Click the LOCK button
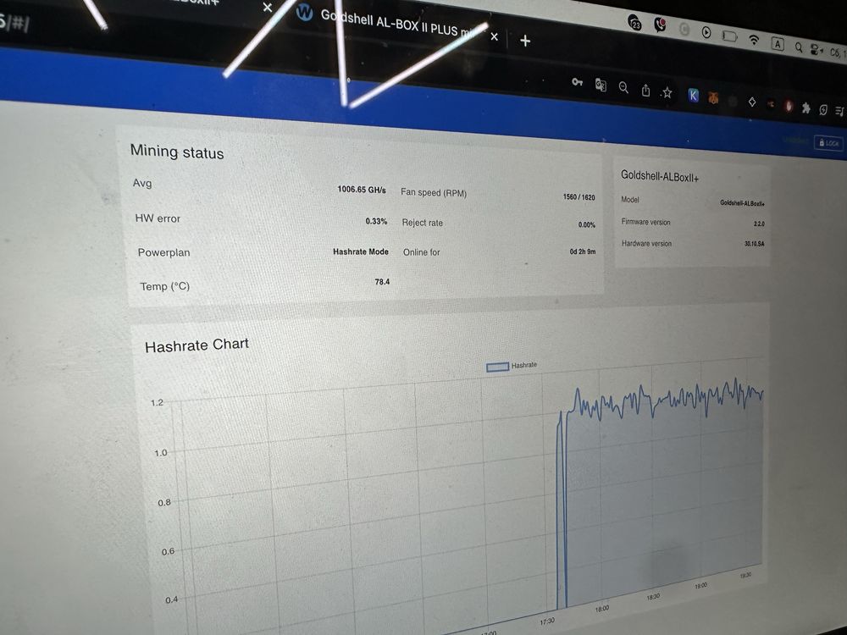 [x=828, y=142]
